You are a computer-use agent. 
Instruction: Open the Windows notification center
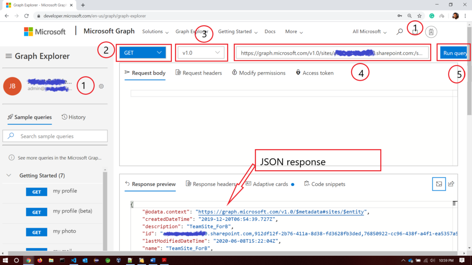click(462, 260)
